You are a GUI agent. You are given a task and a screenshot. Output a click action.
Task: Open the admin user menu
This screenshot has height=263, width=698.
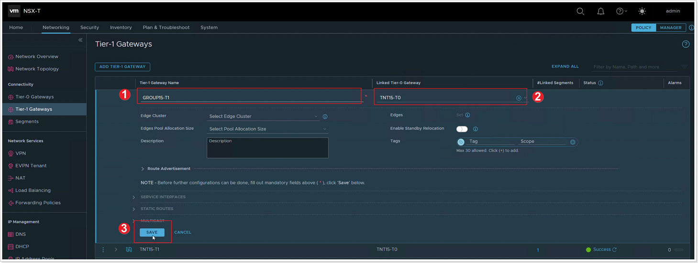[673, 11]
